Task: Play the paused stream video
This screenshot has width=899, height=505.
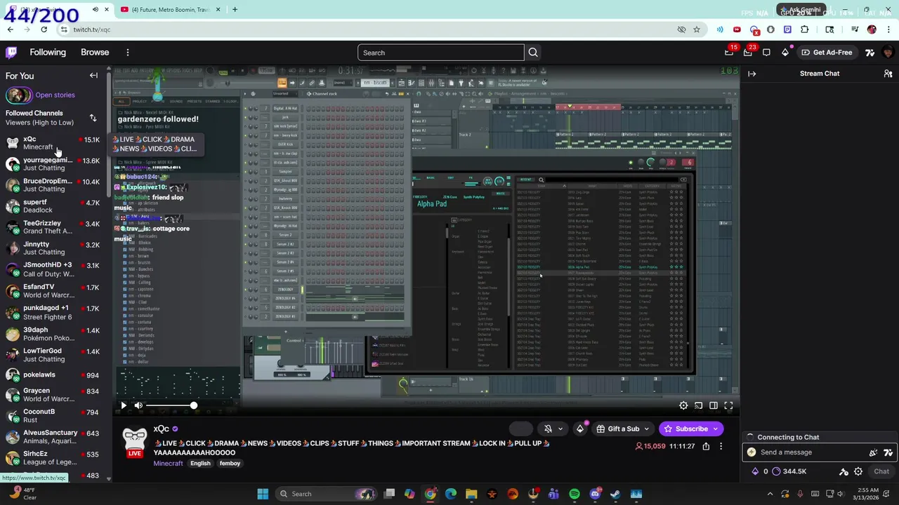Action: 124,405
